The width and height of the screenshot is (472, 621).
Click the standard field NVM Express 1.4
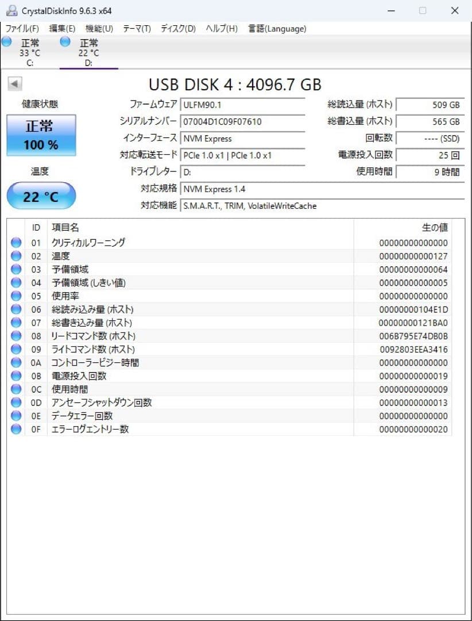click(322, 189)
